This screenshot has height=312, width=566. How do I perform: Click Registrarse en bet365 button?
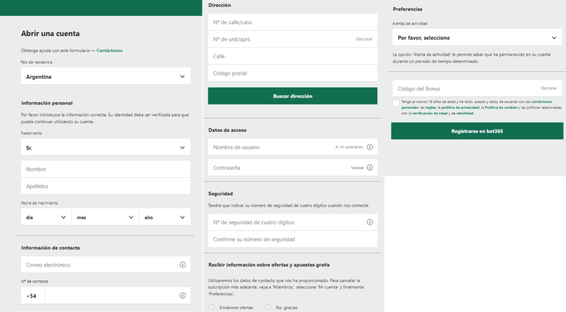coord(477,131)
